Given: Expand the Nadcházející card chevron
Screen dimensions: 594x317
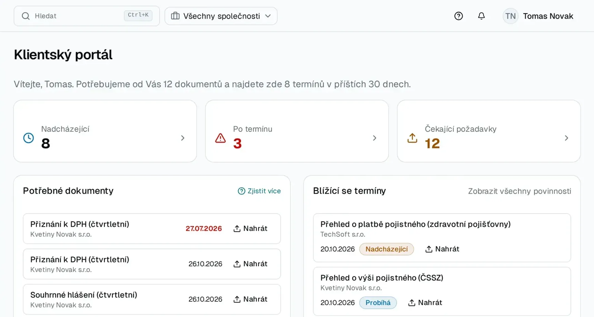Looking at the screenshot, I should 183,138.
